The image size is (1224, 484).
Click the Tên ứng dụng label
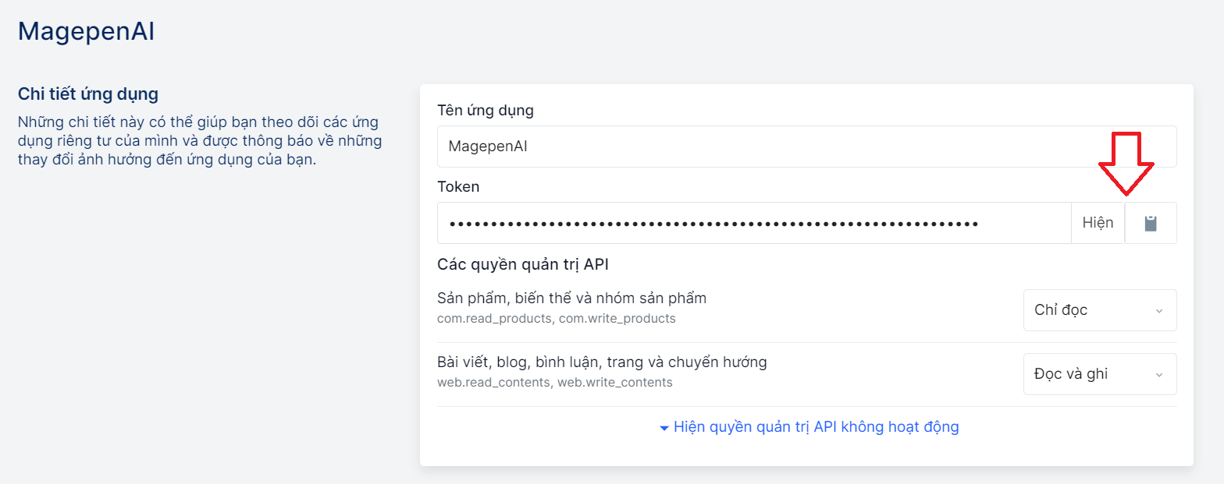[486, 111]
